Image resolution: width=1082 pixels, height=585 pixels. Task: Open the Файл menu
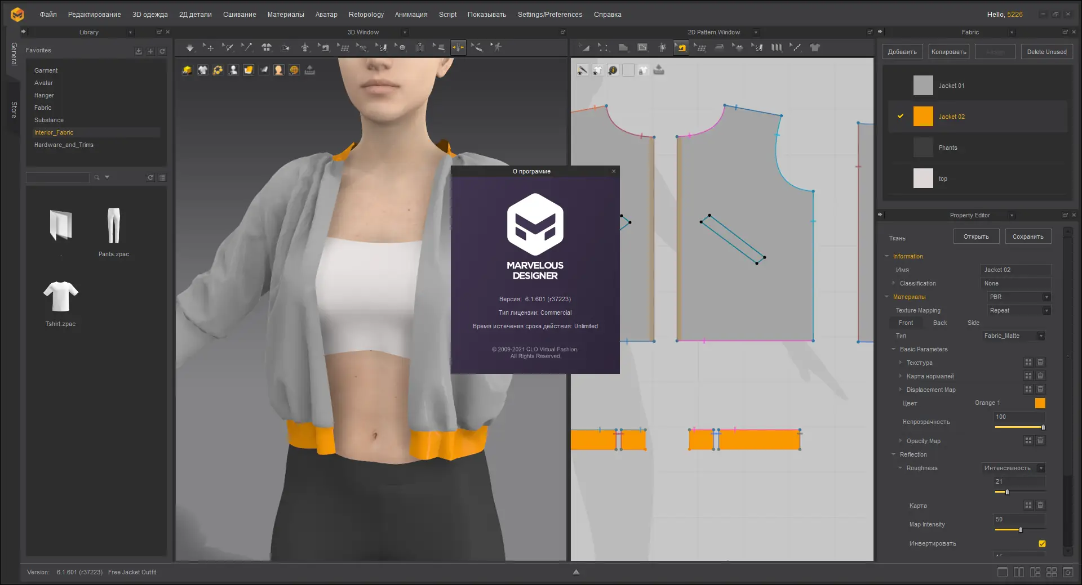pos(48,15)
